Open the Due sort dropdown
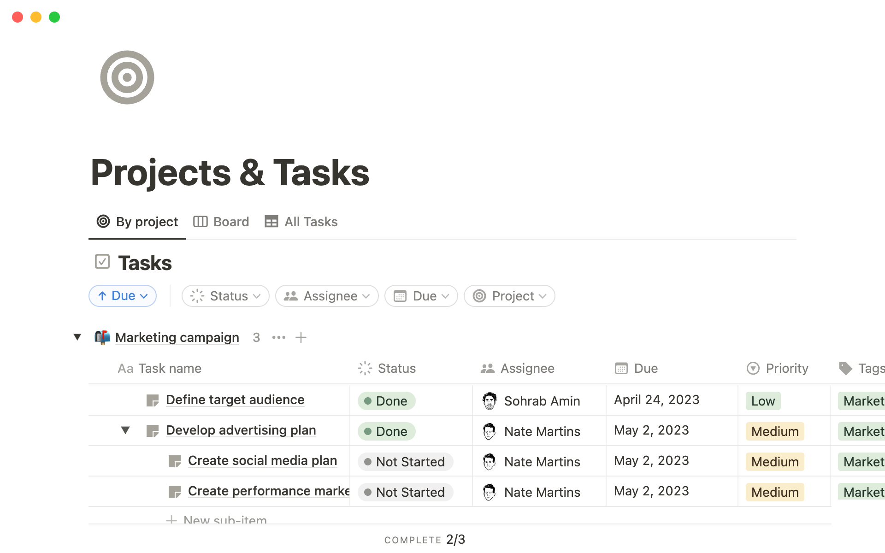The width and height of the screenshot is (885, 553). pyautogui.click(x=122, y=295)
